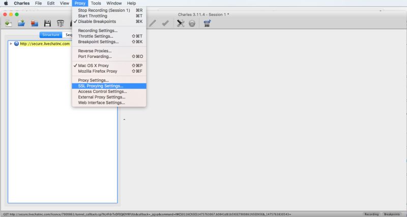Click the Open Session folder icon
Screen dimensions: 407x217
[x=21, y=23]
